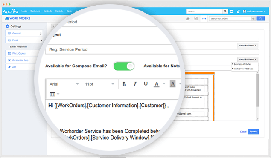Open the app store icon
The image size is (271, 158).
coord(232,11)
